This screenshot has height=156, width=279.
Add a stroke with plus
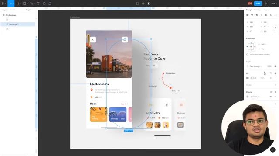pos(275,85)
